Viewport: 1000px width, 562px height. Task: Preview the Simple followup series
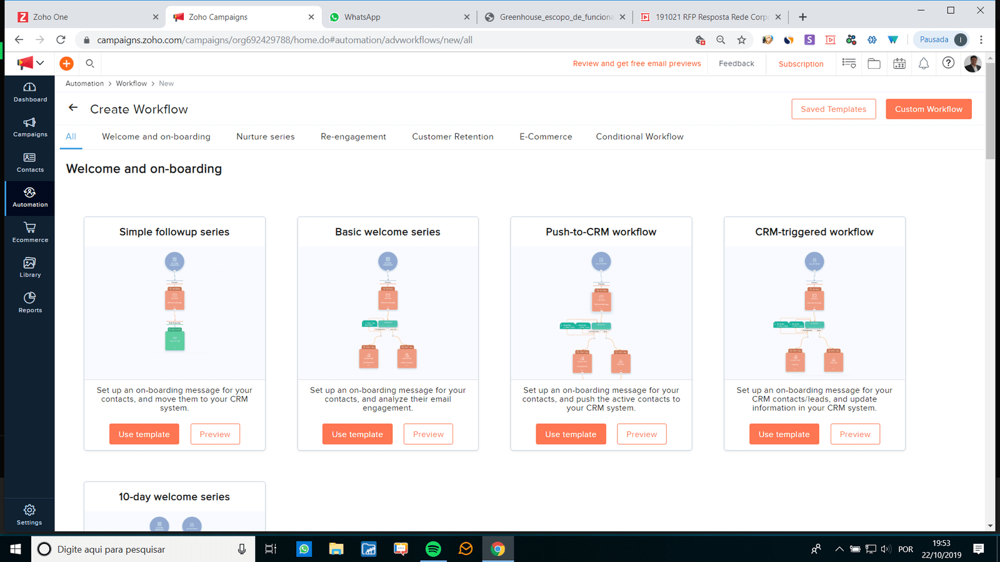click(215, 434)
